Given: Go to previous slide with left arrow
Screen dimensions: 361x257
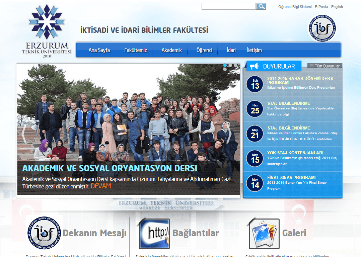Looking at the screenshot, I should [x=24, y=134].
